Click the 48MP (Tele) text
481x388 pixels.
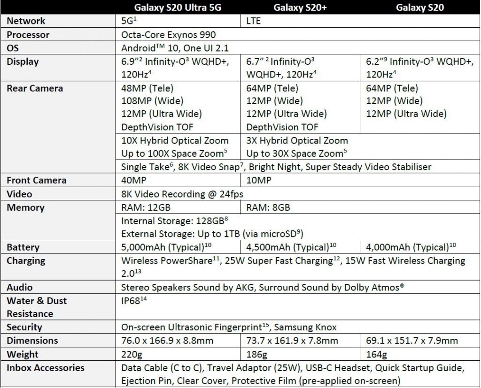[147, 88]
